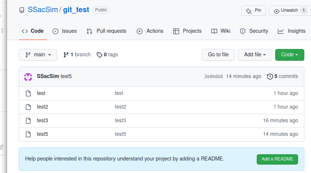Click the file icon next to test
The image size is (311, 173).
(x=28, y=93)
